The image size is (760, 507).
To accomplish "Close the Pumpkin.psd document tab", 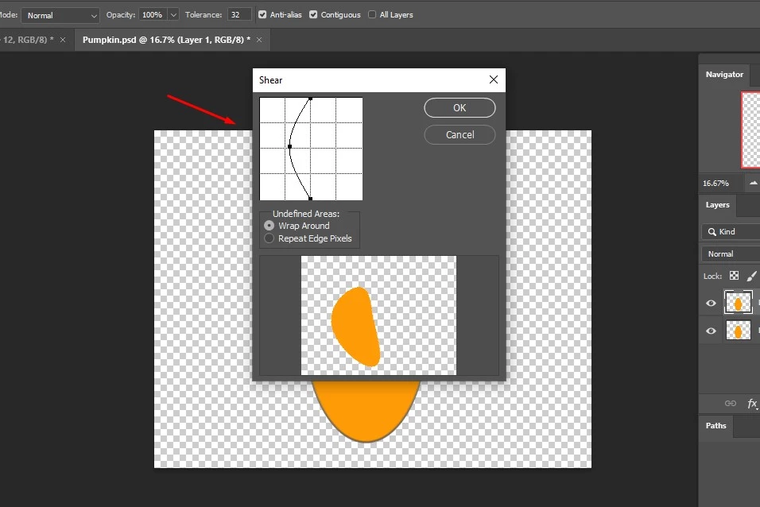I will click(x=259, y=40).
